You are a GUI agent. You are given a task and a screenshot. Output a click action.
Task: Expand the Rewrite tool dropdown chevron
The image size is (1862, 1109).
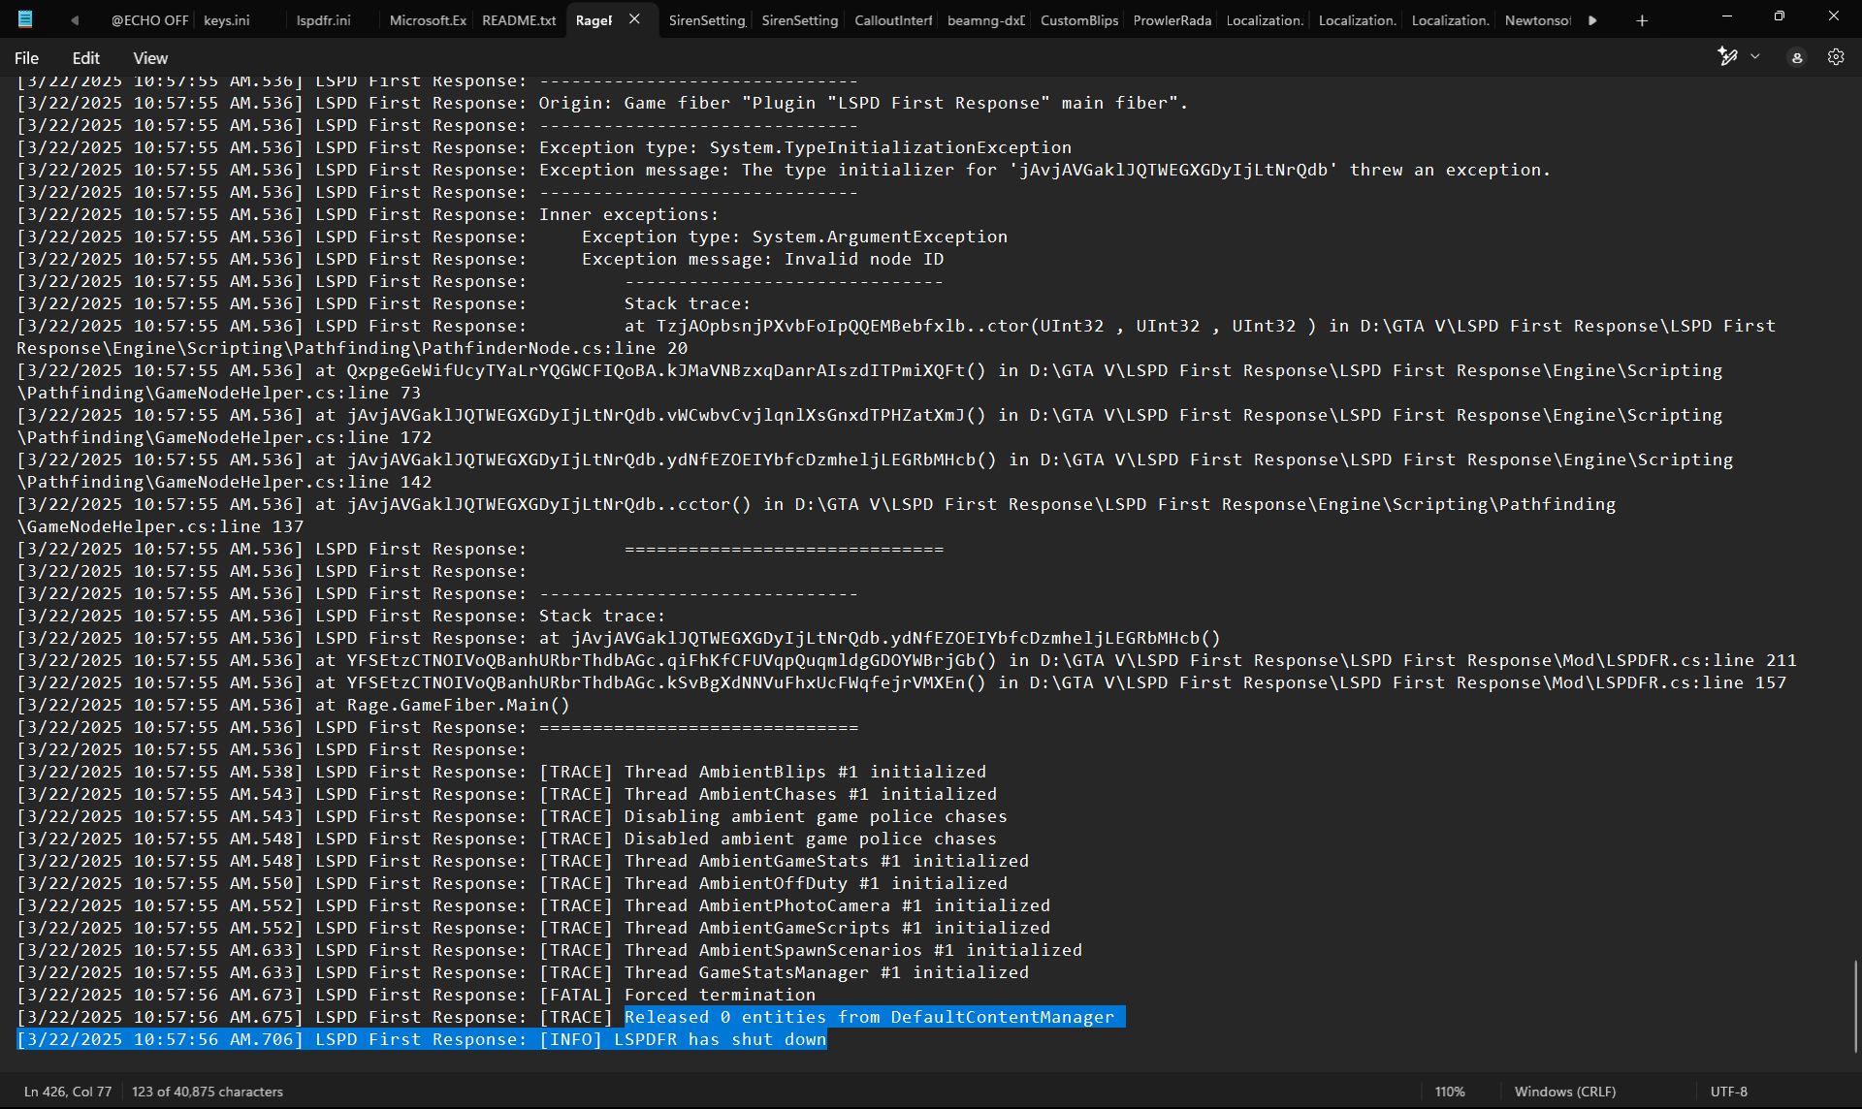click(x=1755, y=57)
